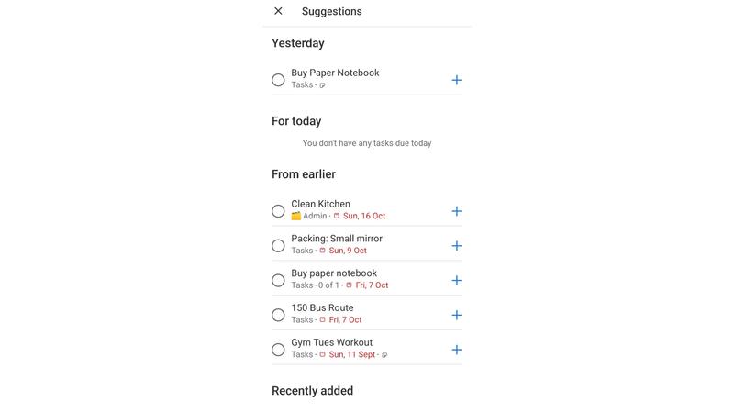Add lowercase Buy paper notebook with plus
The width and height of the screenshot is (734, 413).
[x=456, y=281]
